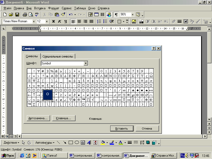Open the Шрифт Symbol font dropdown
Image resolution: width=212 pixels, height=159 pixels.
(86, 63)
